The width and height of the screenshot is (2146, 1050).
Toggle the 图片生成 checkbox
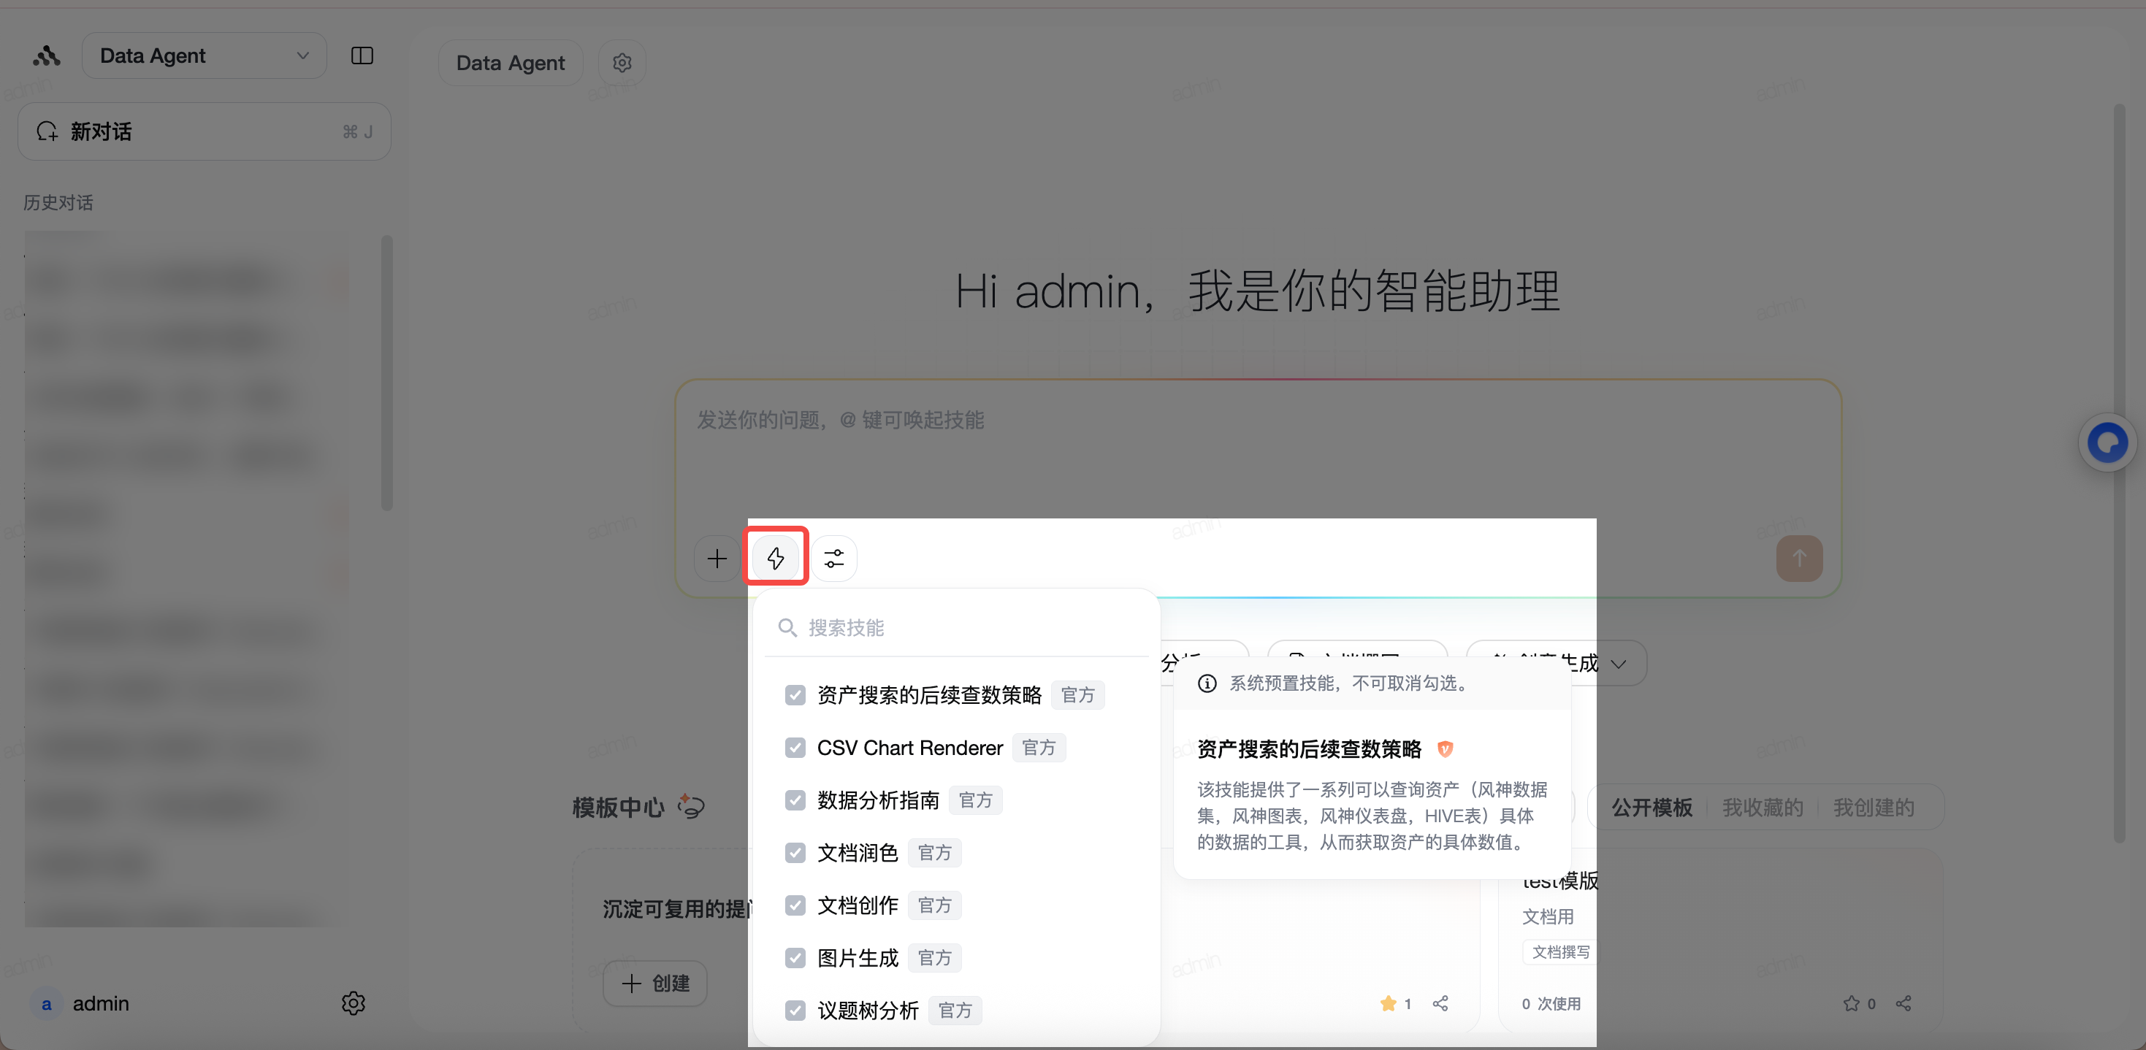point(795,957)
